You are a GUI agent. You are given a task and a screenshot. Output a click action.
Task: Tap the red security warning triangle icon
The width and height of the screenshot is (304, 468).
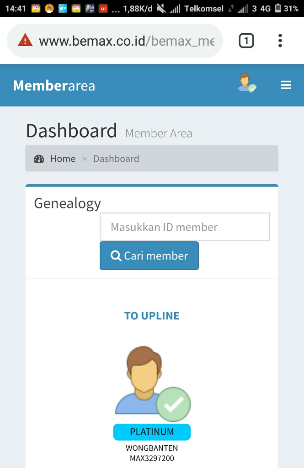click(x=25, y=40)
